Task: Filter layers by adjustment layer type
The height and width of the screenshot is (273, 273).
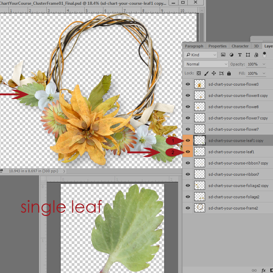Action: pos(231,55)
